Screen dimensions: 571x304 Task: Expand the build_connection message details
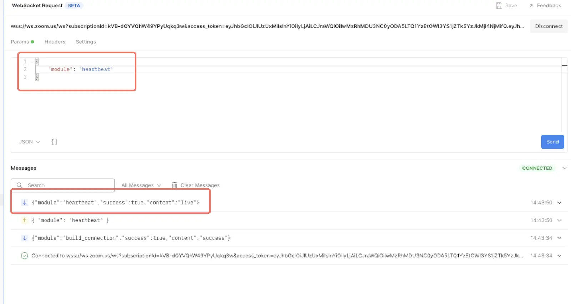[x=559, y=238]
